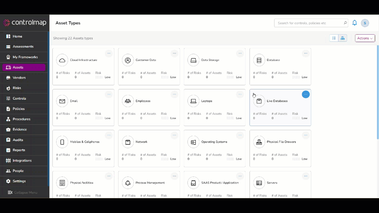379x213 pixels.
Task: Click Collapse Menu button
Action: point(23,193)
